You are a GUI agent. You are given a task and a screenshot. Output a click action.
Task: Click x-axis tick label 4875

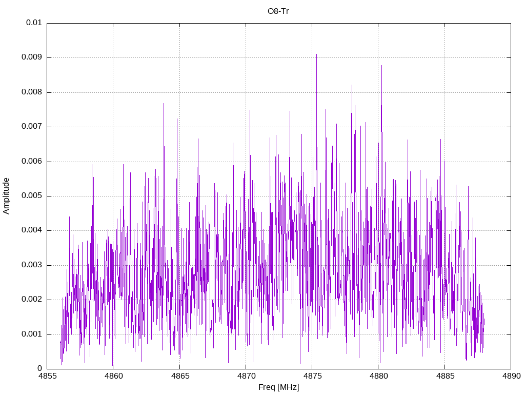click(x=312, y=376)
